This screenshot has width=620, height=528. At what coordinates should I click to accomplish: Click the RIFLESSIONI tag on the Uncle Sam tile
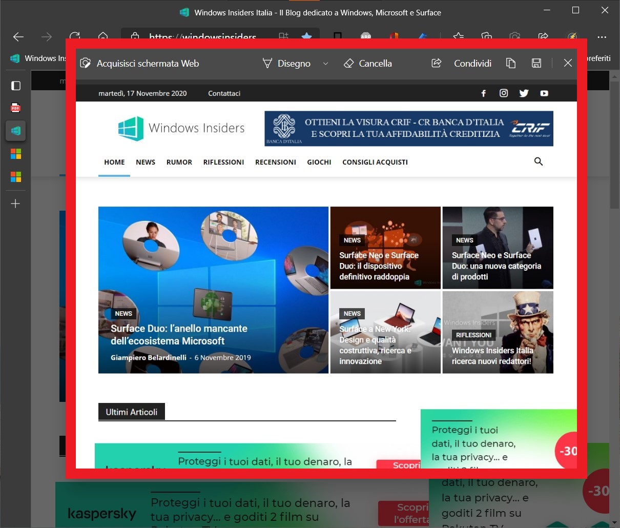point(473,335)
